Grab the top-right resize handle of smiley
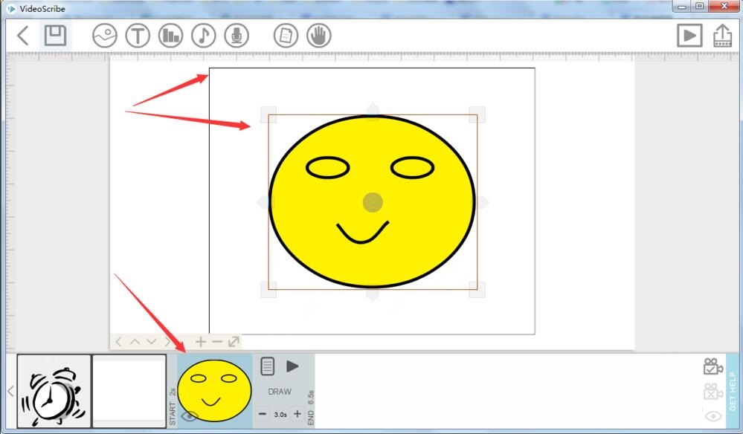Screen dimensions: 743x434 coord(477,114)
